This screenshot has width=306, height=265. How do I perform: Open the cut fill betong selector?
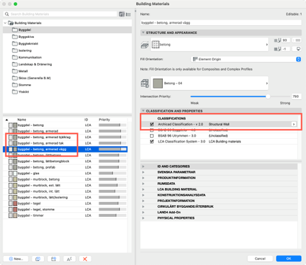click(x=209, y=44)
